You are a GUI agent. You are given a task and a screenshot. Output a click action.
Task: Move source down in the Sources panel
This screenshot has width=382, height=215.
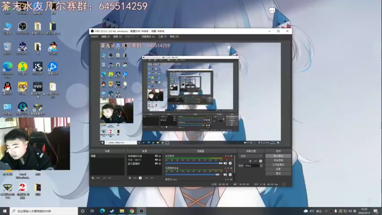pyautogui.click(x=152, y=178)
